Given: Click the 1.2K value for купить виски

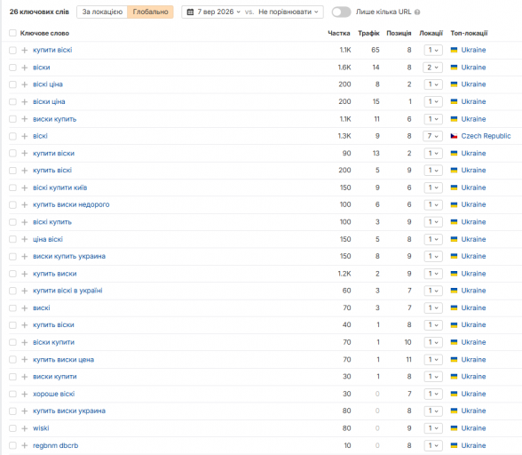Looking at the screenshot, I should pos(344,274).
